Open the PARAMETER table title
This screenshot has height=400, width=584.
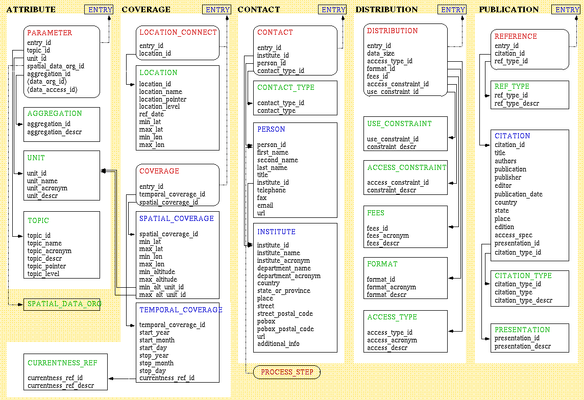pyautogui.click(x=50, y=33)
